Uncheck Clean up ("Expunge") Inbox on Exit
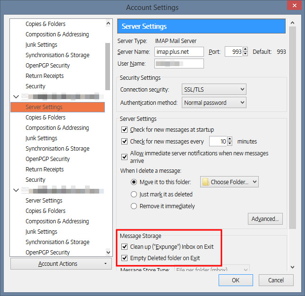 tap(124, 246)
